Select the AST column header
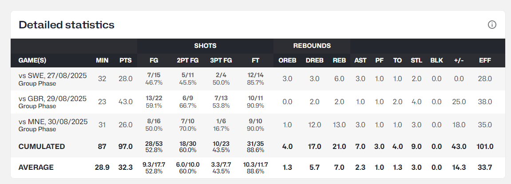This screenshot has width=511, height=184. coord(360,60)
